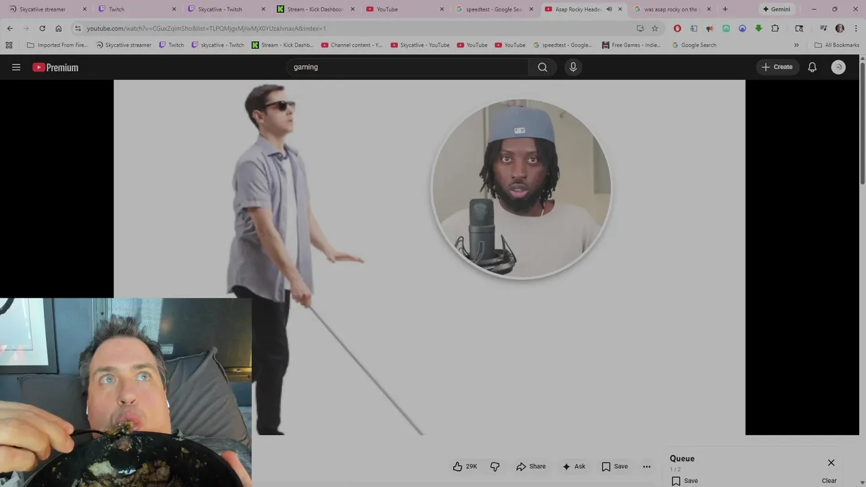
Task: Open the green arrow download extension
Action: (758, 28)
